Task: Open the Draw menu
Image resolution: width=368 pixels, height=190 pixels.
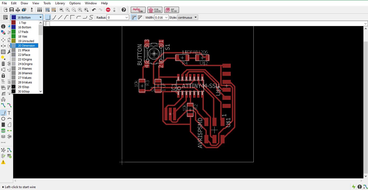Action: 24,3
